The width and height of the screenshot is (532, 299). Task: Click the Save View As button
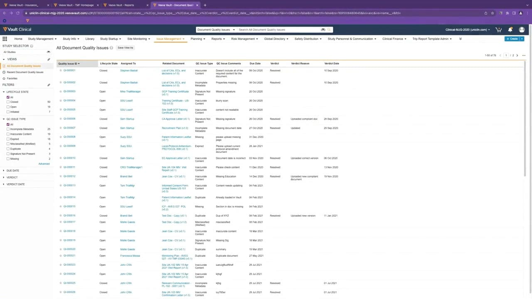125,48
